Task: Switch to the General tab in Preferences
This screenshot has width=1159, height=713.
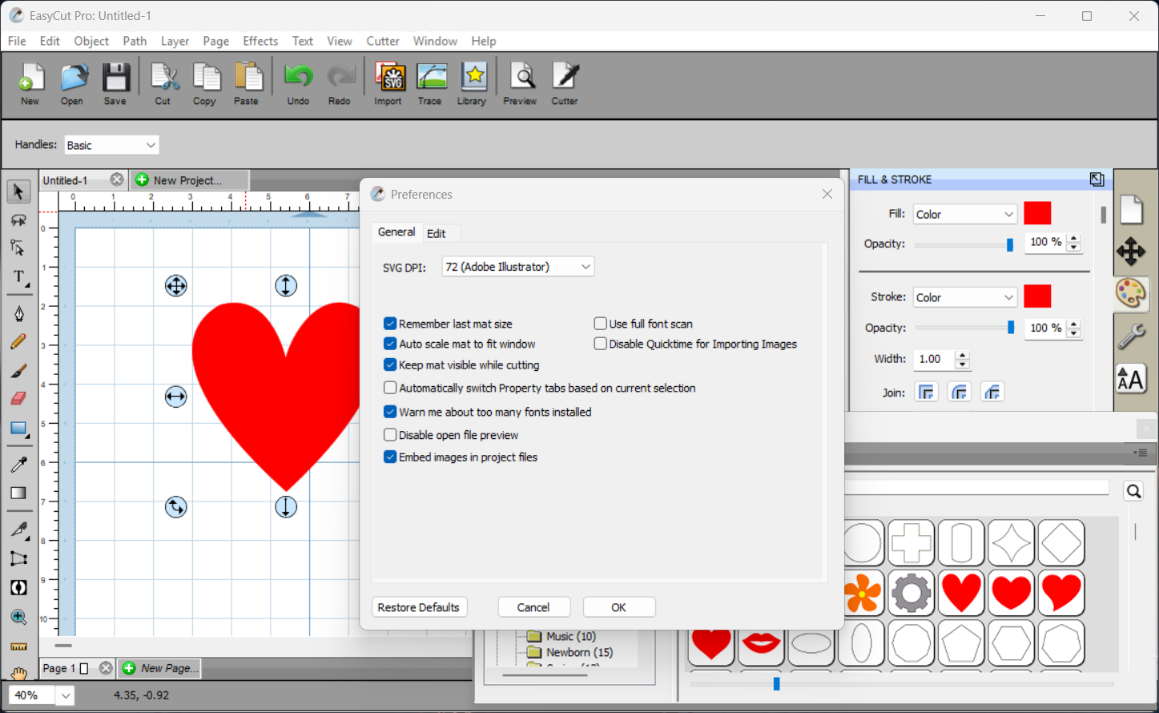Action: (396, 232)
